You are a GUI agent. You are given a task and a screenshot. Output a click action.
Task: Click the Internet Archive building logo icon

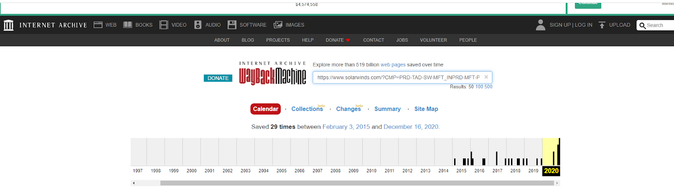pos(8,25)
